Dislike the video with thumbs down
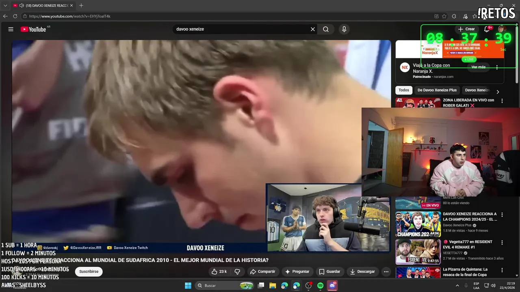The image size is (520, 292). [238, 271]
